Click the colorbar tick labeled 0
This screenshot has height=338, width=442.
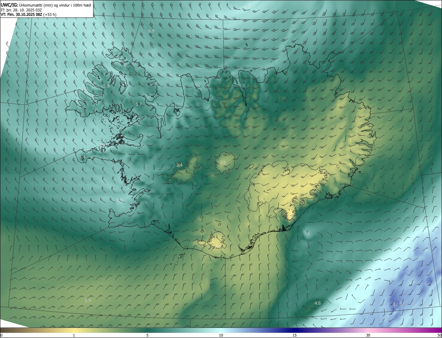(x=1, y=335)
